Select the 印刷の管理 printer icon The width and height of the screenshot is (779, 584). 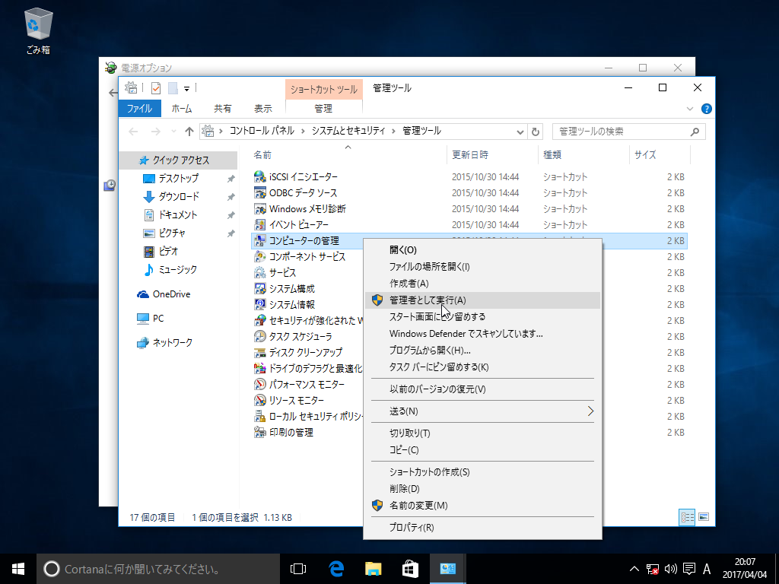tap(259, 432)
